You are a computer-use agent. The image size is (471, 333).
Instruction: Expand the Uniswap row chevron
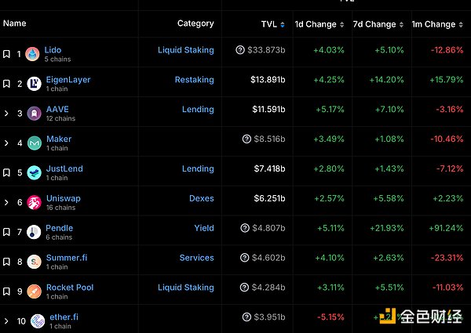[x=6, y=202]
